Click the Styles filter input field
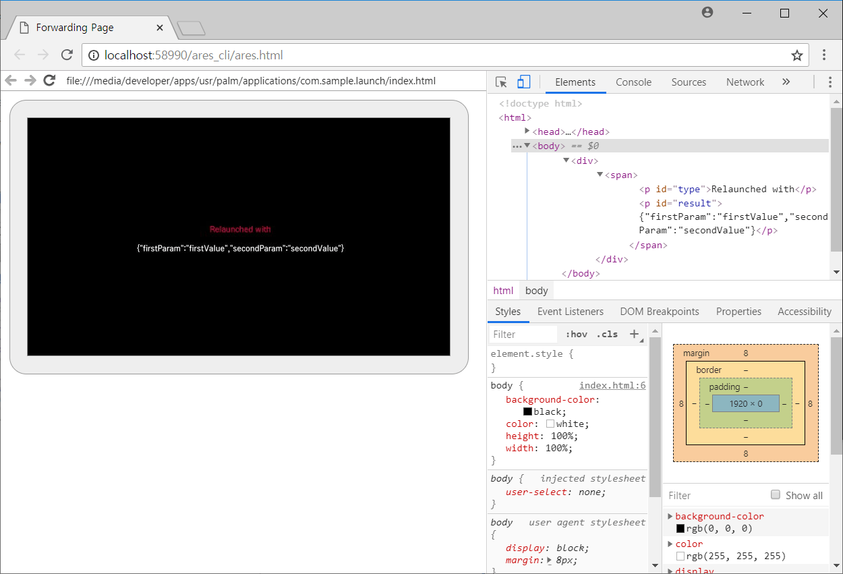 click(523, 333)
